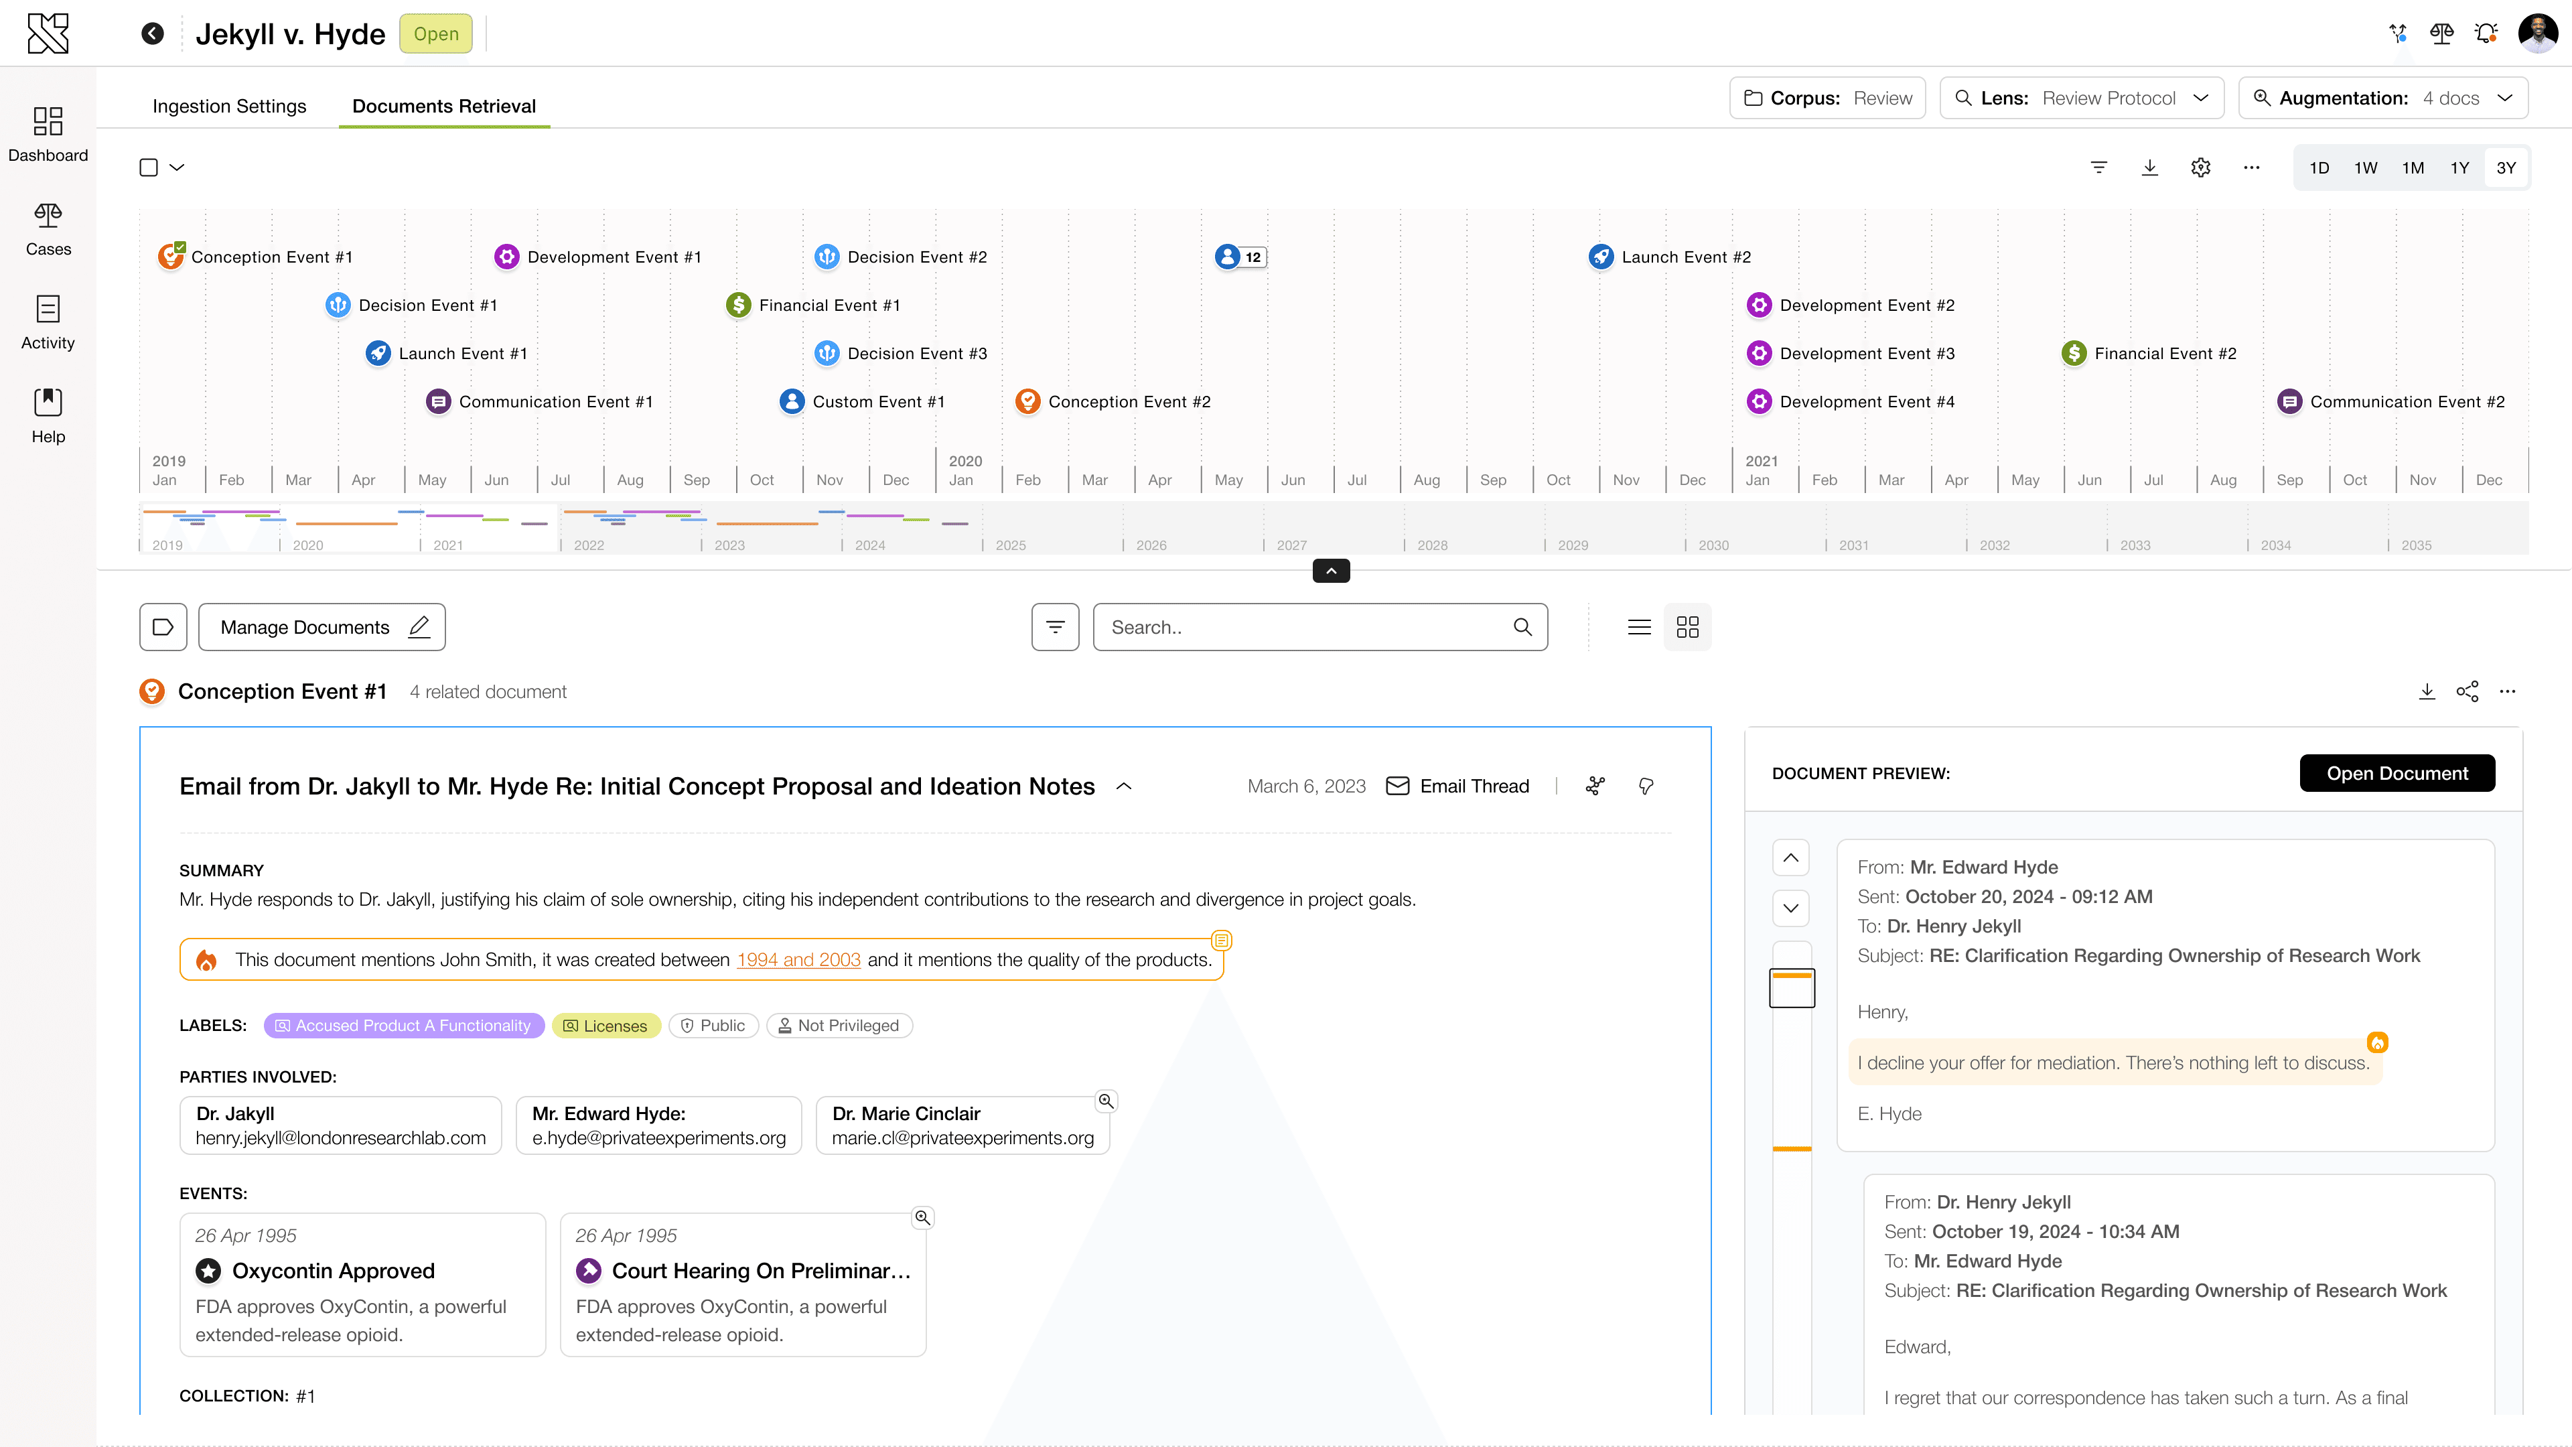The height and width of the screenshot is (1447, 2572).
Task: Download timeline using download icon
Action: tap(2149, 167)
